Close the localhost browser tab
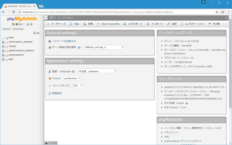The width and height of the screenshot is (232, 145). pyautogui.click(x=34, y=6)
